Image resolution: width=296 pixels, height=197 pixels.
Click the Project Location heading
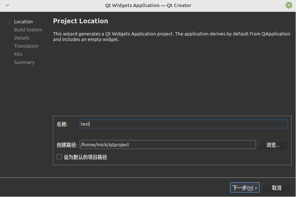[80, 21]
